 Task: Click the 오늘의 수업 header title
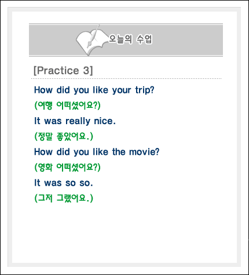[130, 39]
